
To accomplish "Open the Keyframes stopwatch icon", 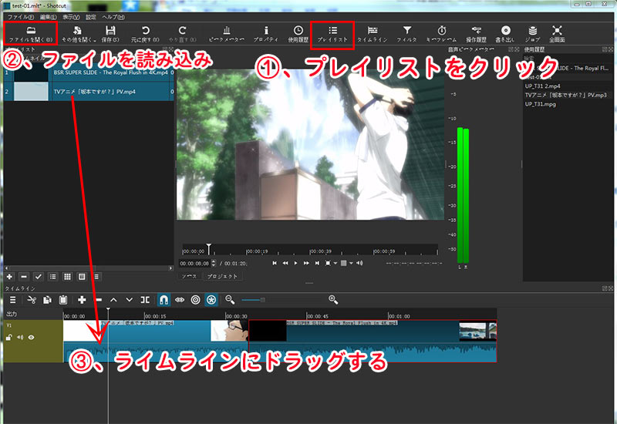I will coord(441,30).
